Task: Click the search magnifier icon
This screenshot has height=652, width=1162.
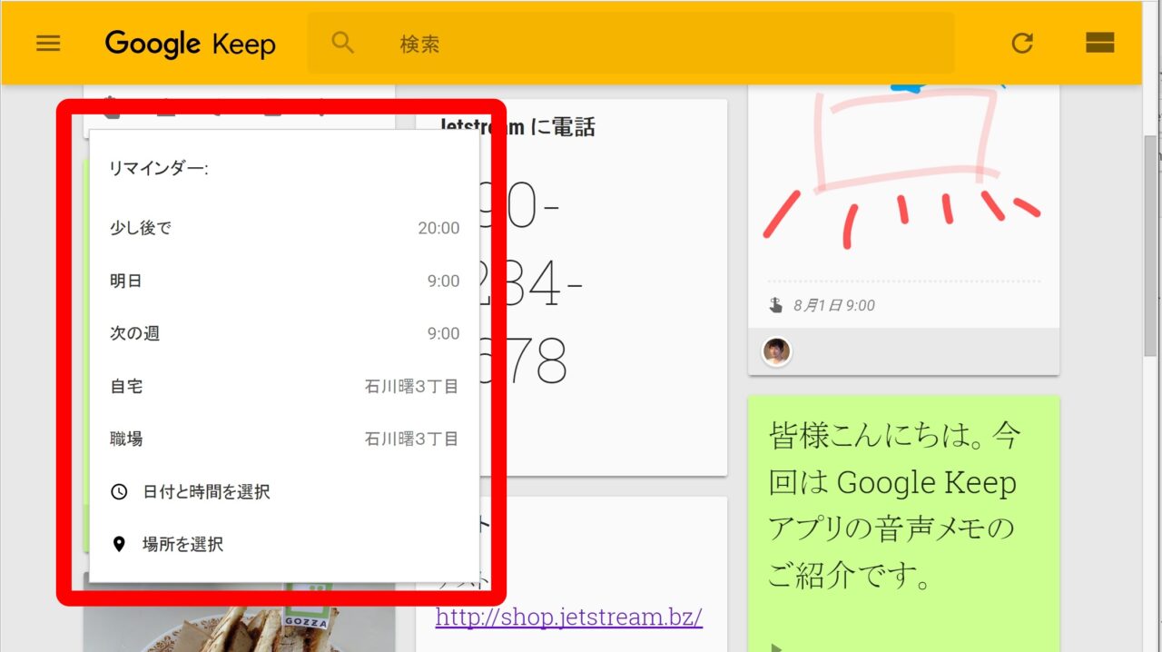Action: tap(342, 43)
